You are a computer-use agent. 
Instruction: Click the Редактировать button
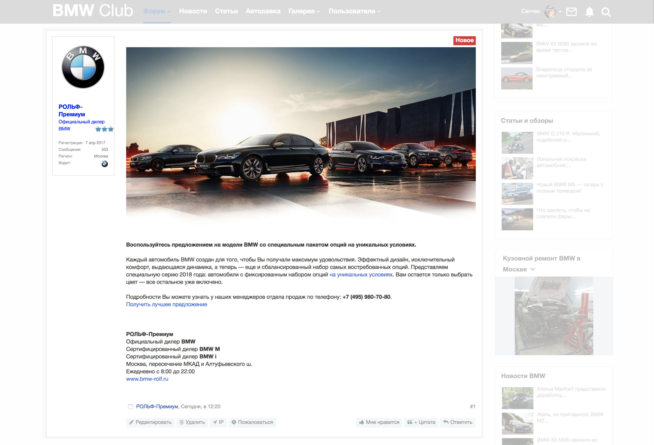pyautogui.click(x=150, y=422)
